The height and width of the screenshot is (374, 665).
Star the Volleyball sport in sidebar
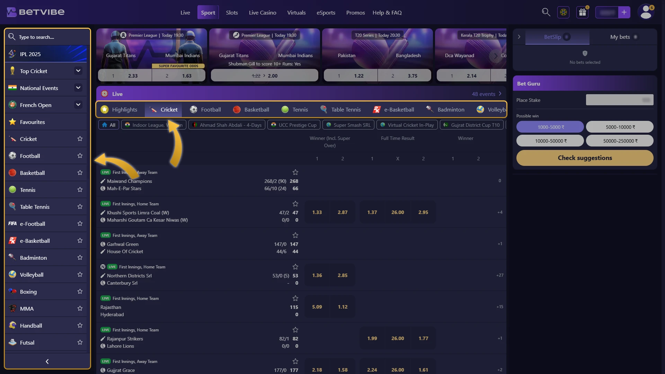(80, 275)
